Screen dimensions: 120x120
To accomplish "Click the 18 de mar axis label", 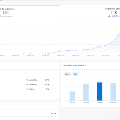I will point(16,55).
